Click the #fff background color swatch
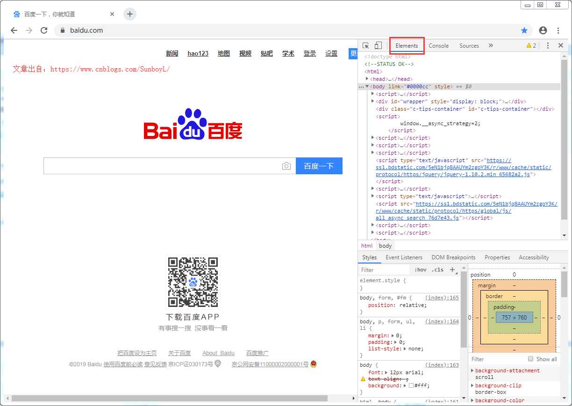 [411, 385]
